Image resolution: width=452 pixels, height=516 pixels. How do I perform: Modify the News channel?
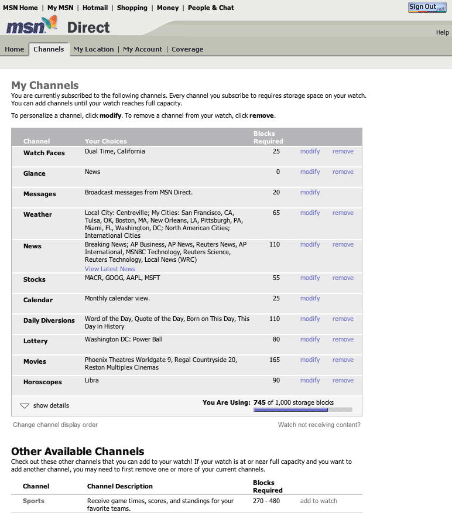click(310, 244)
